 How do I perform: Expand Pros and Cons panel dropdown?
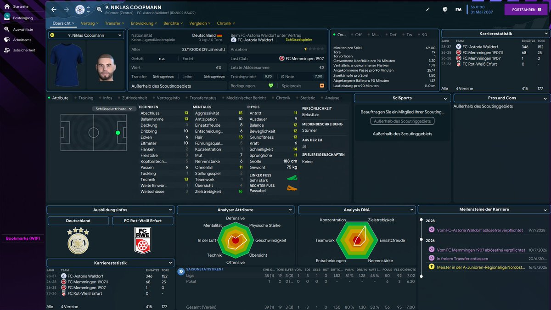(x=501, y=98)
